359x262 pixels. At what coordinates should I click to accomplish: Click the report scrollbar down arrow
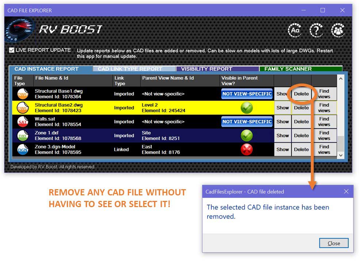[341, 155]
